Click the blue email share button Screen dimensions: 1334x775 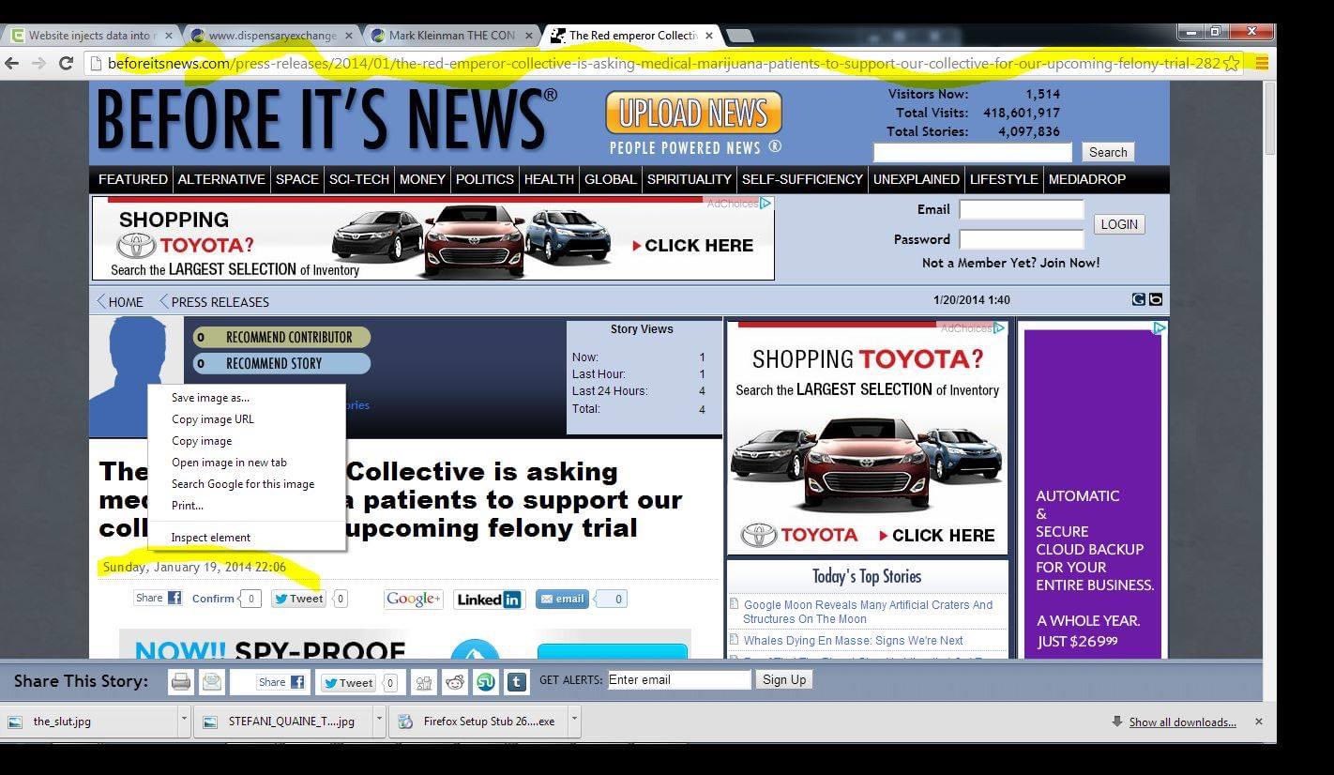(x=562, y=599)
